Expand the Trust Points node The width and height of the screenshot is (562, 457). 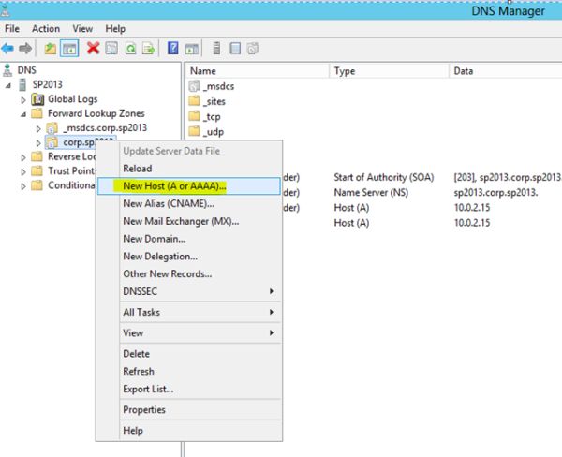(23, 171)
